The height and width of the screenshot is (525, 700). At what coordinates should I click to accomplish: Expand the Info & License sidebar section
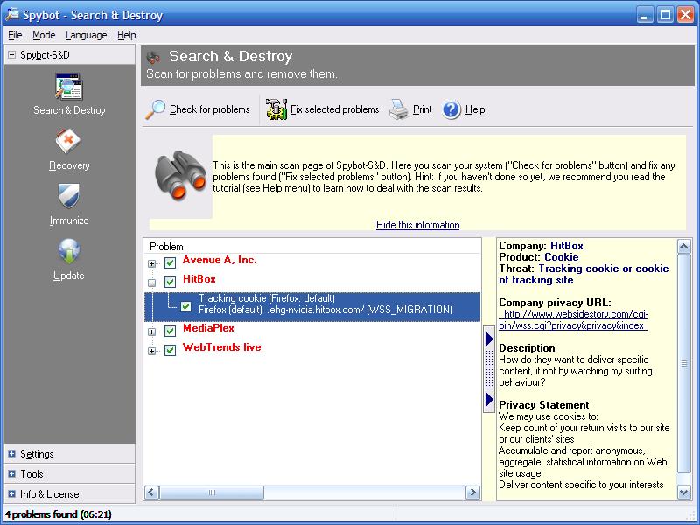[x=11, y=494]
